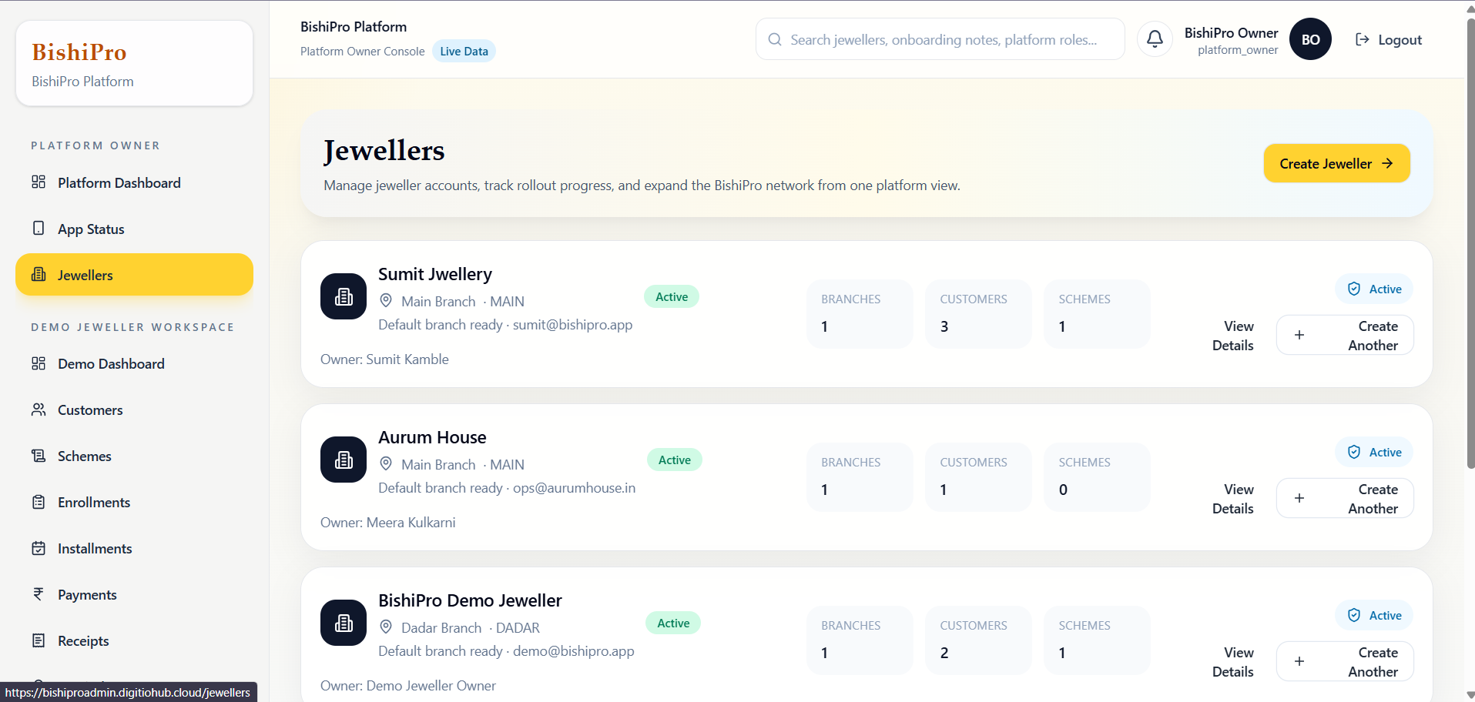This screenshot has height=702, width=1475.
Task: Click the Customers people icon in sidebar
Action: 39,409
